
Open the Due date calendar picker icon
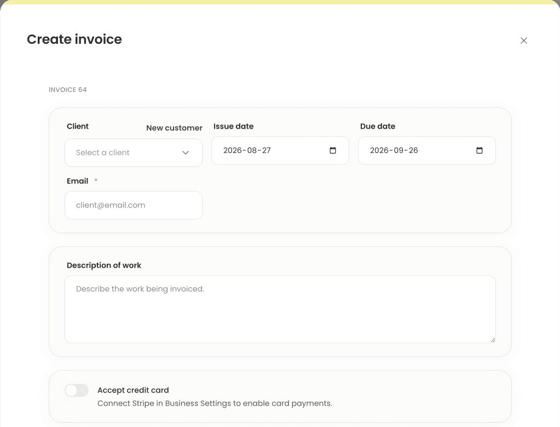coord(480,151)
